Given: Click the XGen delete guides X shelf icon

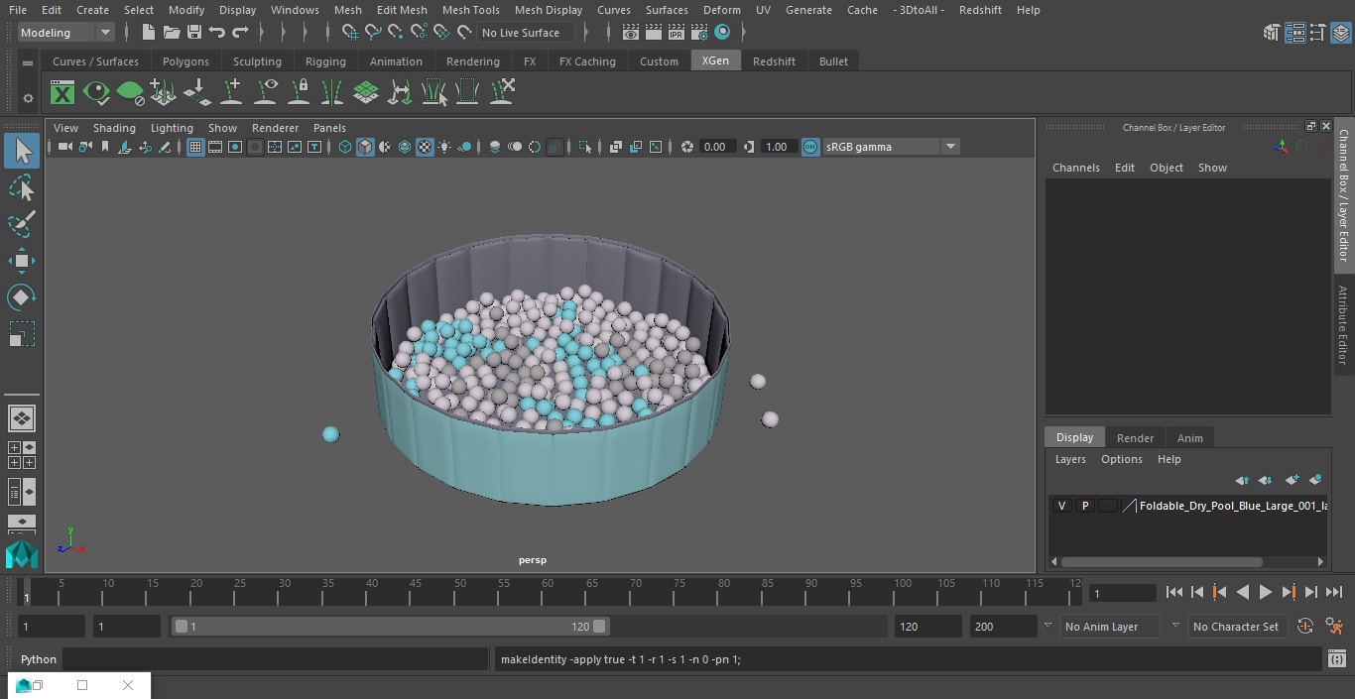Looking at the screenshot, I should [502, 93].
